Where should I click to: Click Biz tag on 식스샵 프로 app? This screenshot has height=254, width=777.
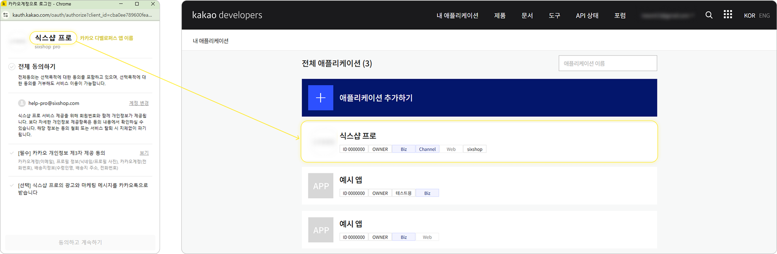[404, 149]
